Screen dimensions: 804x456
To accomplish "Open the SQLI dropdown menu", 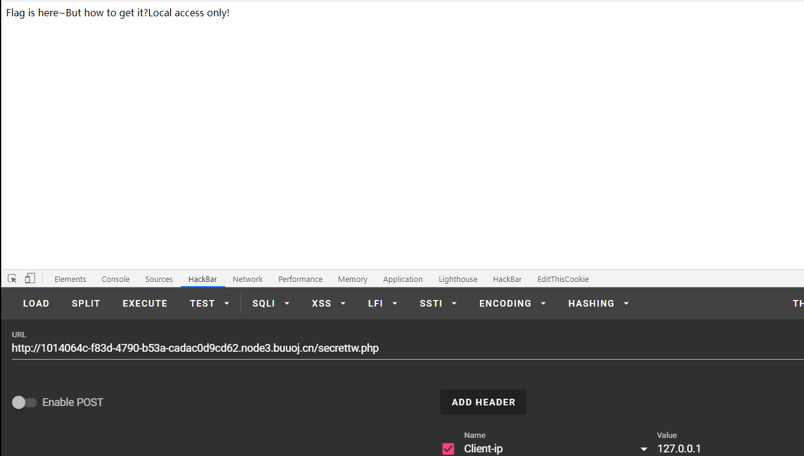I will coord(270,304).
